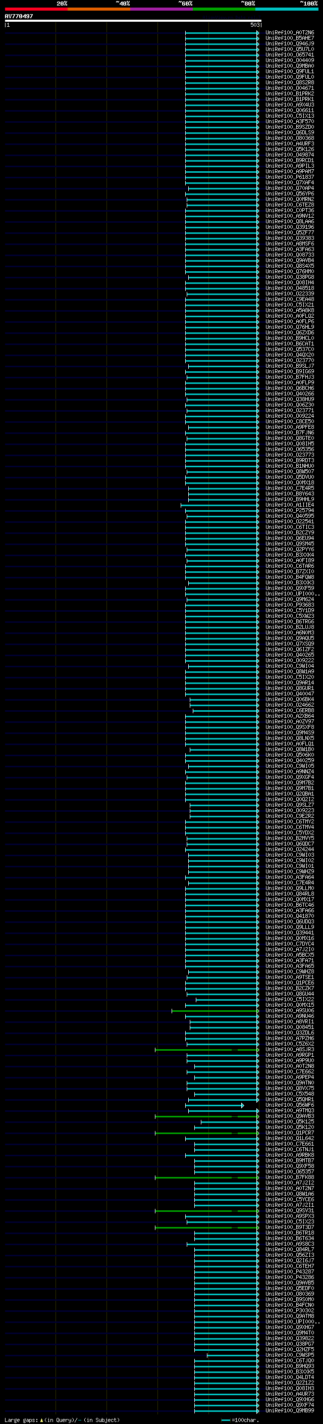The height and width of the screenshot is (1424, 323).
Task: Select hit UniRef100_O80368
Action: (x=290, y=138)
